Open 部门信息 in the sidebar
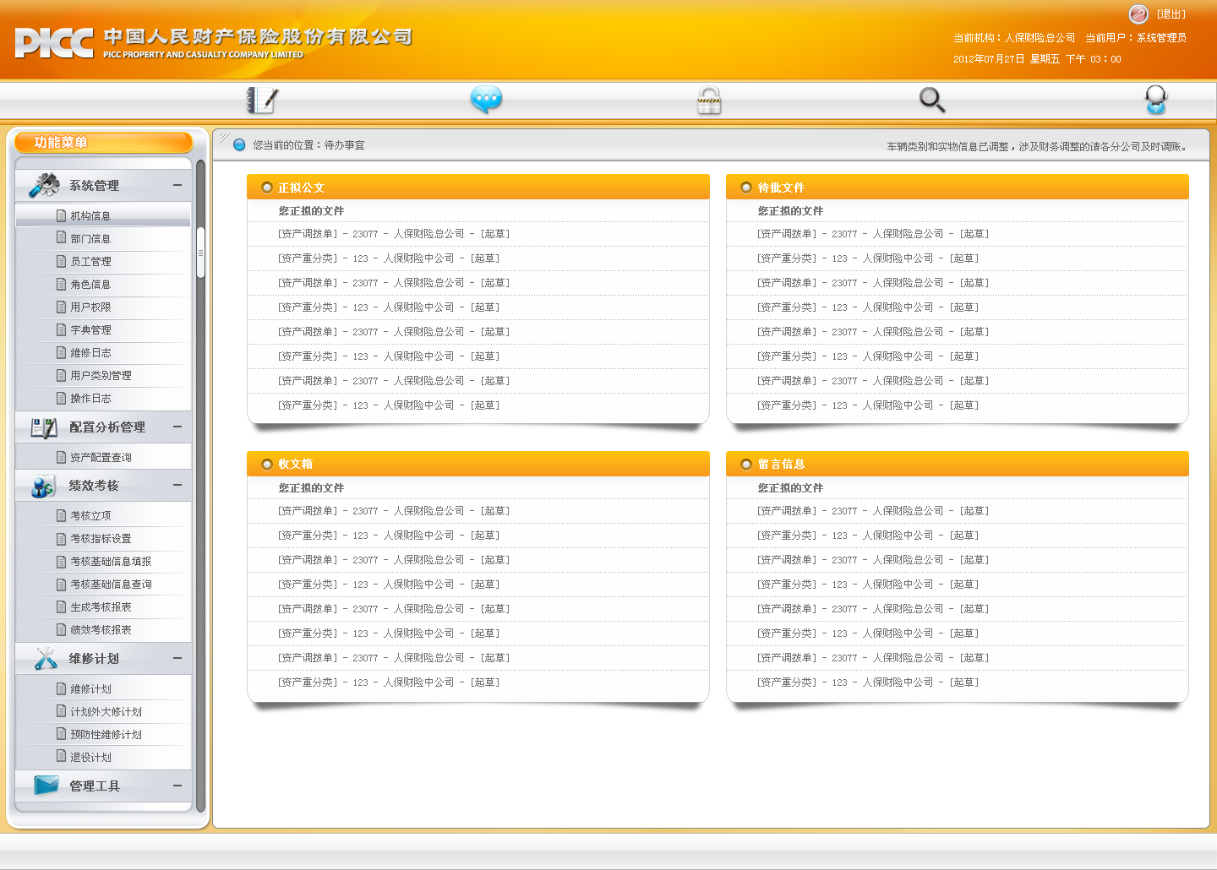 pyautogui.click(x=90, y=239)
